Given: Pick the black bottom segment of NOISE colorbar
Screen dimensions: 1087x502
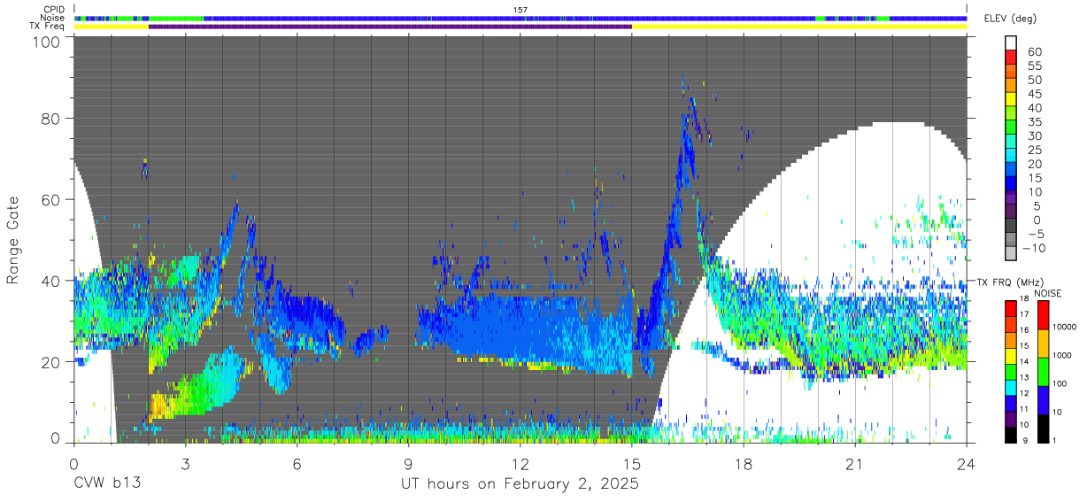Looking at the screenshot, I should tap(1043, 428).
